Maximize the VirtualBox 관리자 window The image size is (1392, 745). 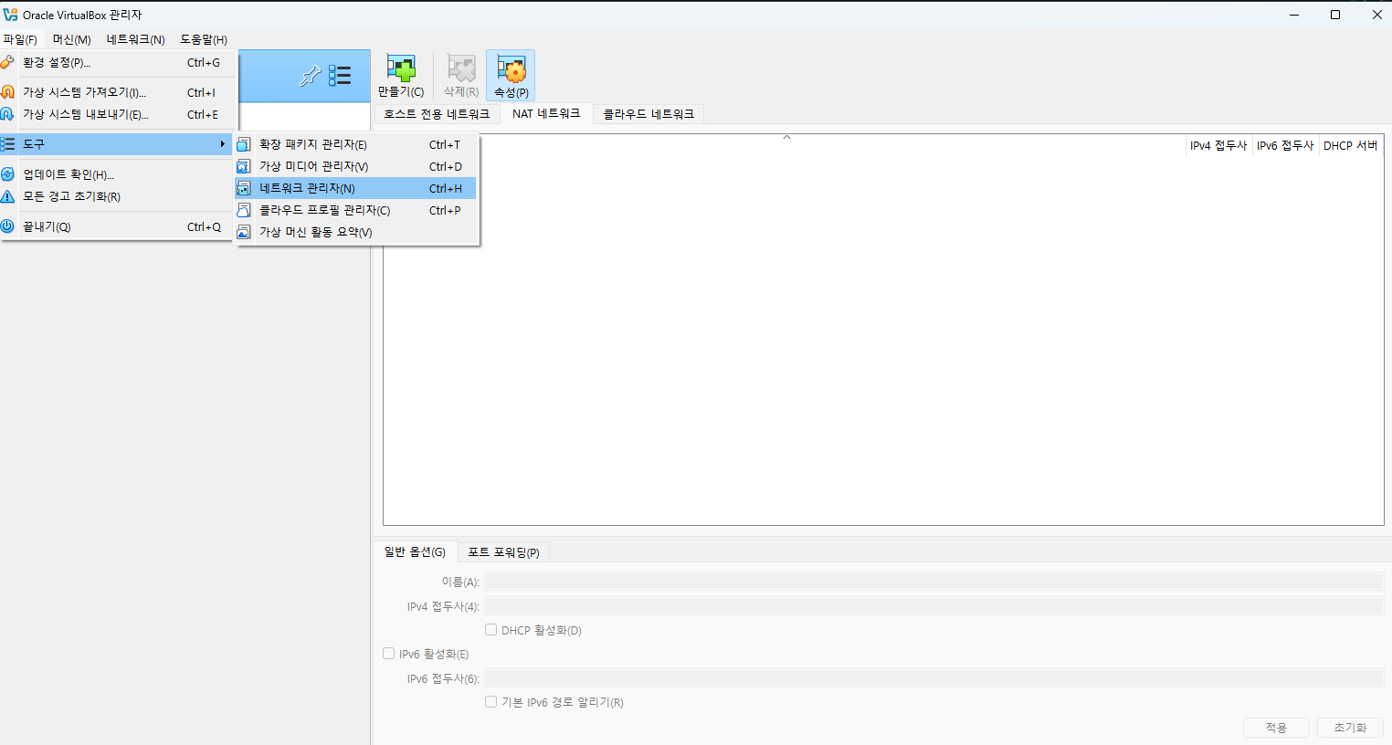tap(1335, 15)
